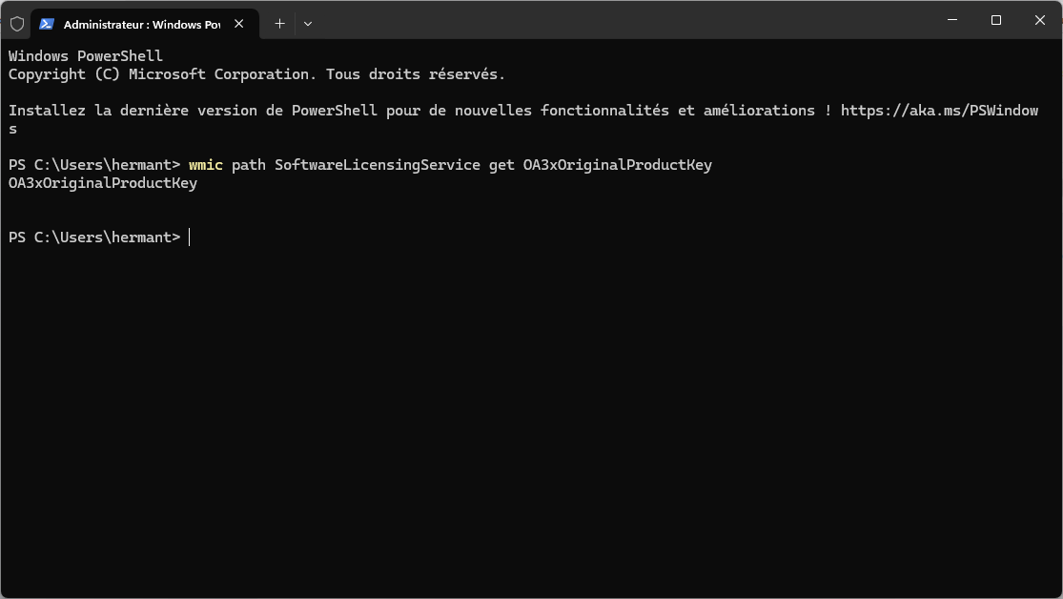Click the OA3xOriginalProductKey output line
Viewport: 1063px width, 599px height.
[x=103, y=183]
